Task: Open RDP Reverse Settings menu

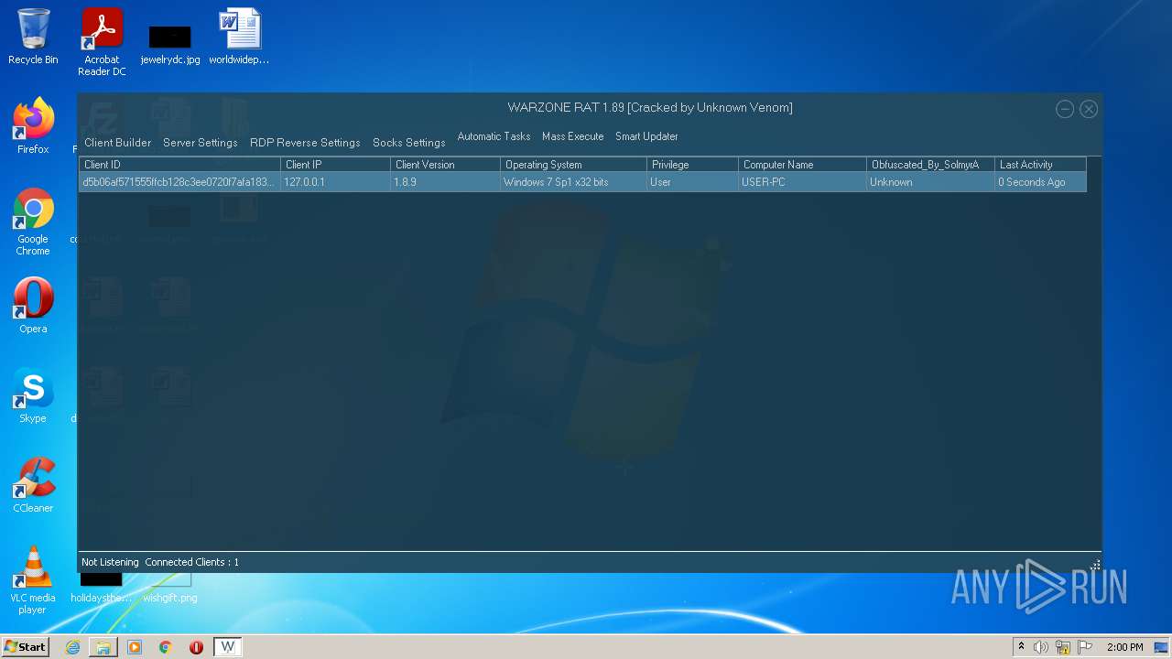Action: [305, 143]
